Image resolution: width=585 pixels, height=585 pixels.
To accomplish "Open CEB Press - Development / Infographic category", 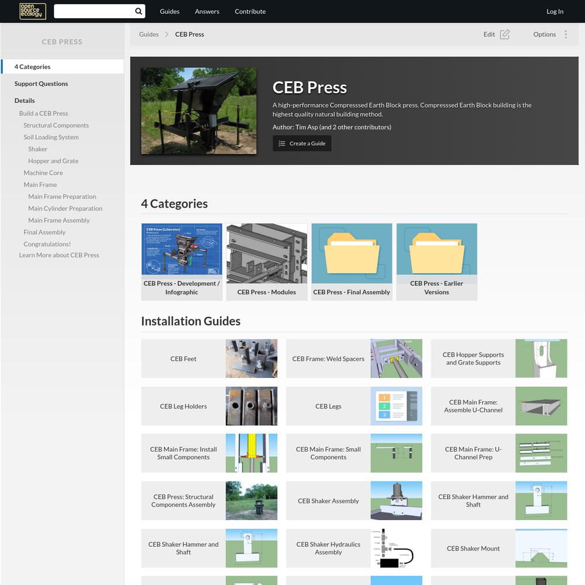I will tap(182, 262).
